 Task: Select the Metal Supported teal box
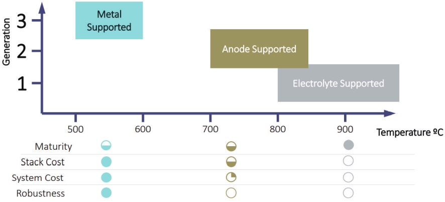click(x=109, y=21)
